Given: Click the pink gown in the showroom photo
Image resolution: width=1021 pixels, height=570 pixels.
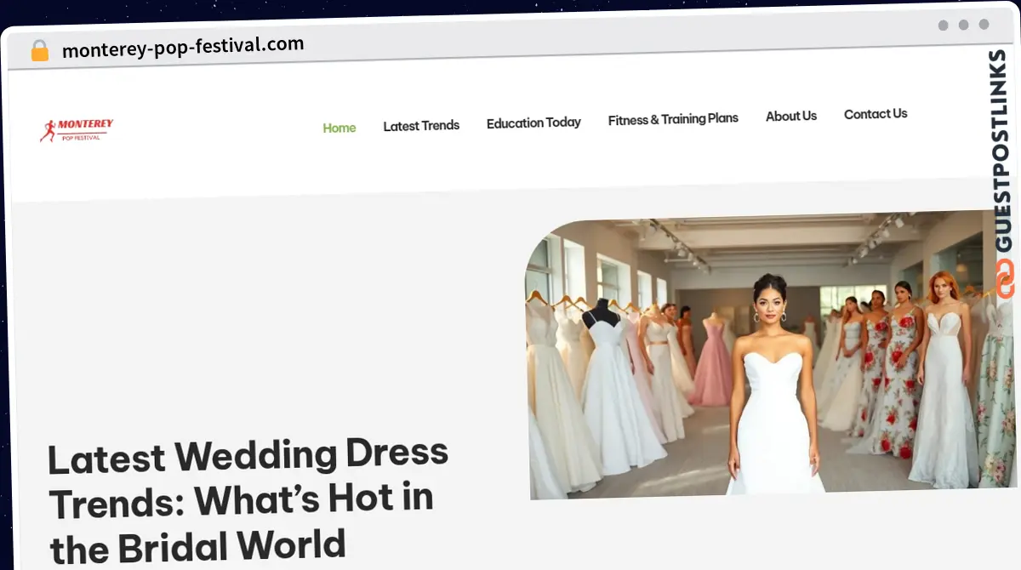Looking at the screenshot, I should coord(710,364).
